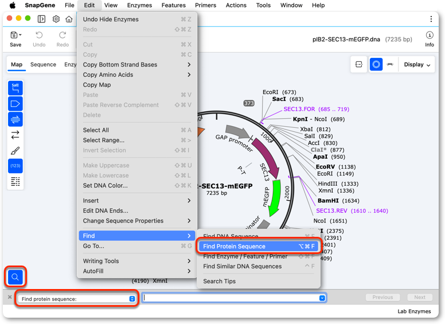
Task: Select the paintbrush DNA color icon
Action: (x=15, y=150)
